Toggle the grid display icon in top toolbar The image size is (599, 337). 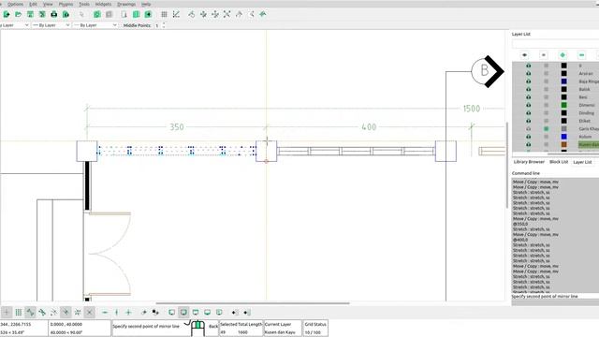164,15
